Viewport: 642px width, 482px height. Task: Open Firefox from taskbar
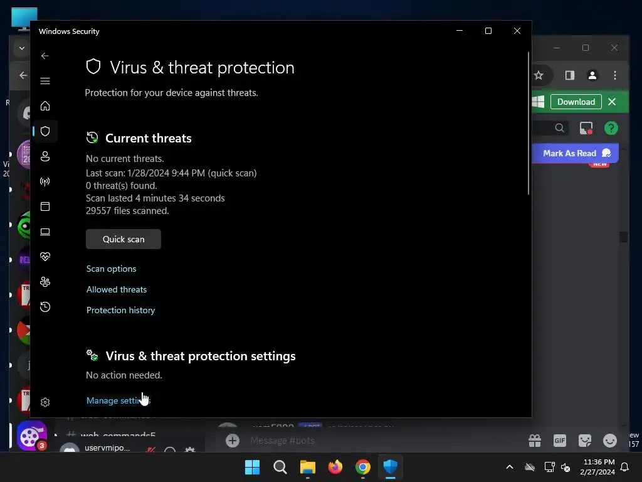click(335, 467)
